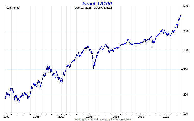The image size is (194, 121).
Task: Click the 'Israel TA100' chart title
Action: point(97,3)
